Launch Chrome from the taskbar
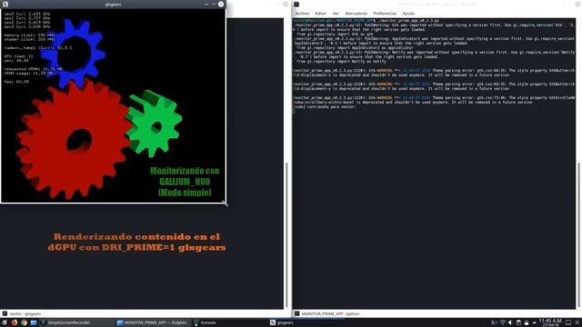The width and height of the screenshot is (582, 327). (x=24, y=322)
